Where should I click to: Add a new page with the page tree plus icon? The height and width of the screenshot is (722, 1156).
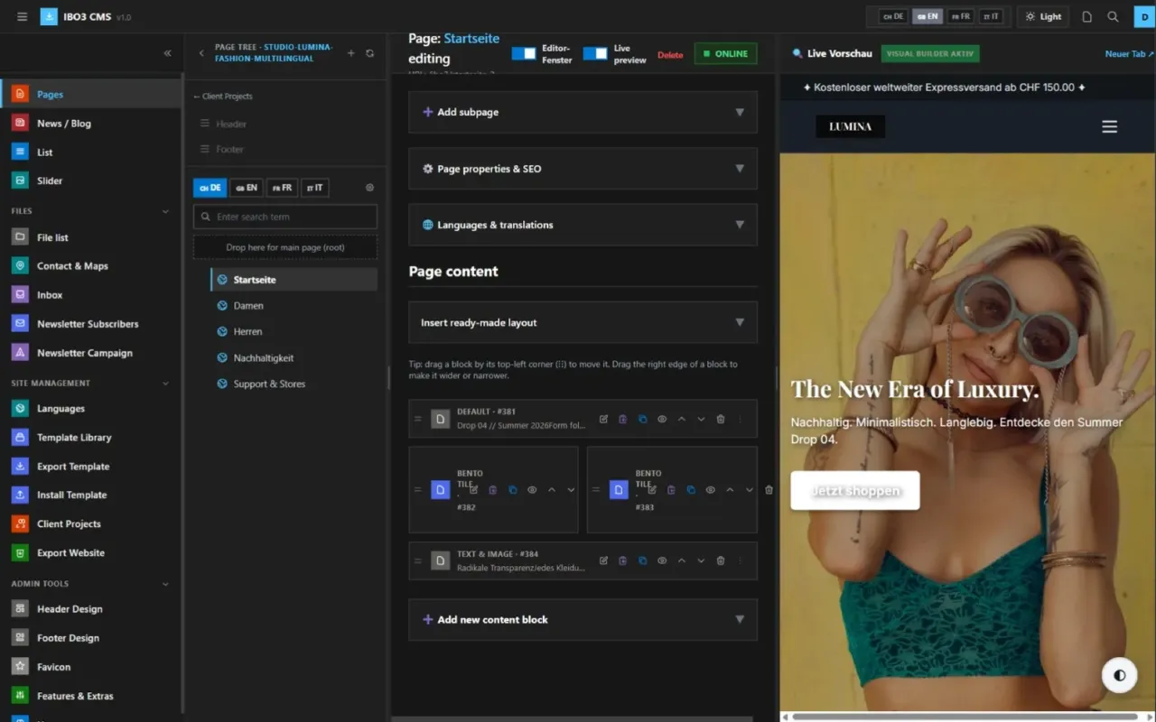351,53
